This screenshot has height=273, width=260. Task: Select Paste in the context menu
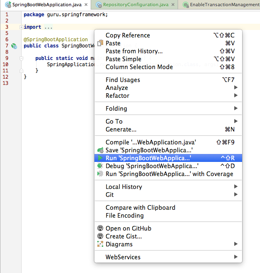[x=168, y=43]
